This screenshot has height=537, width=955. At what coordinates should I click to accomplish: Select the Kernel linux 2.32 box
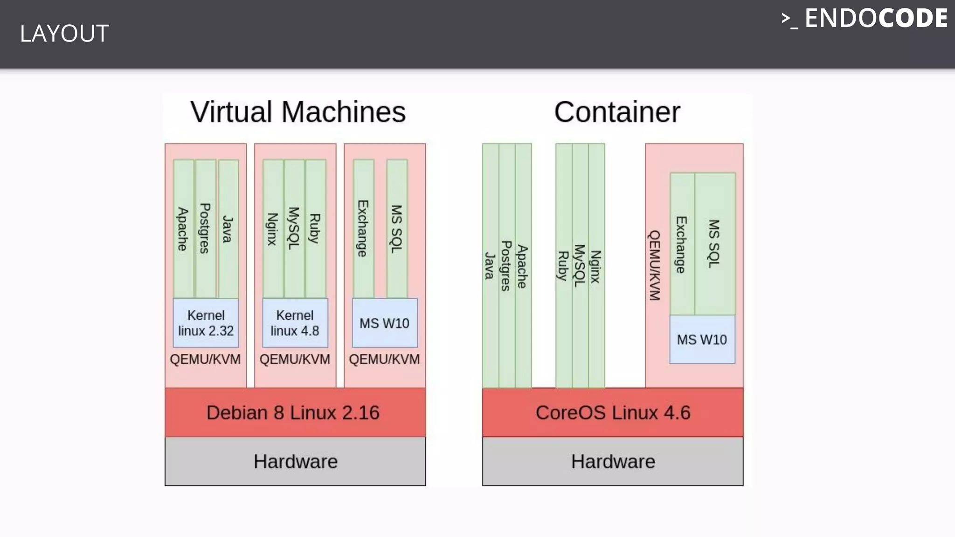(x=206, y=323)
